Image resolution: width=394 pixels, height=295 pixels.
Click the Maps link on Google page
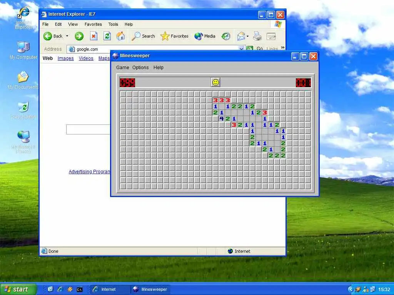[104, 58]
